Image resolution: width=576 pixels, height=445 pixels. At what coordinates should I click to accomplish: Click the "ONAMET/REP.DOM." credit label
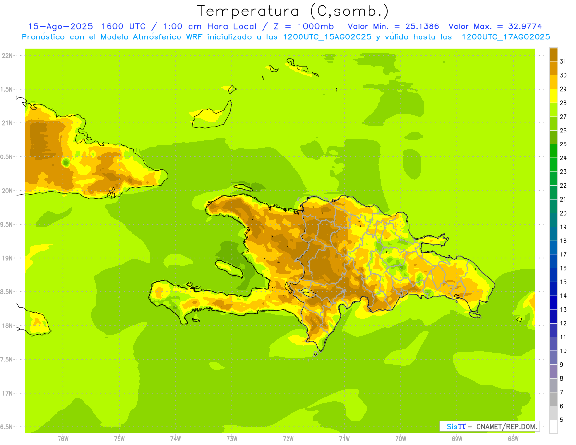[x=506, y=426]
